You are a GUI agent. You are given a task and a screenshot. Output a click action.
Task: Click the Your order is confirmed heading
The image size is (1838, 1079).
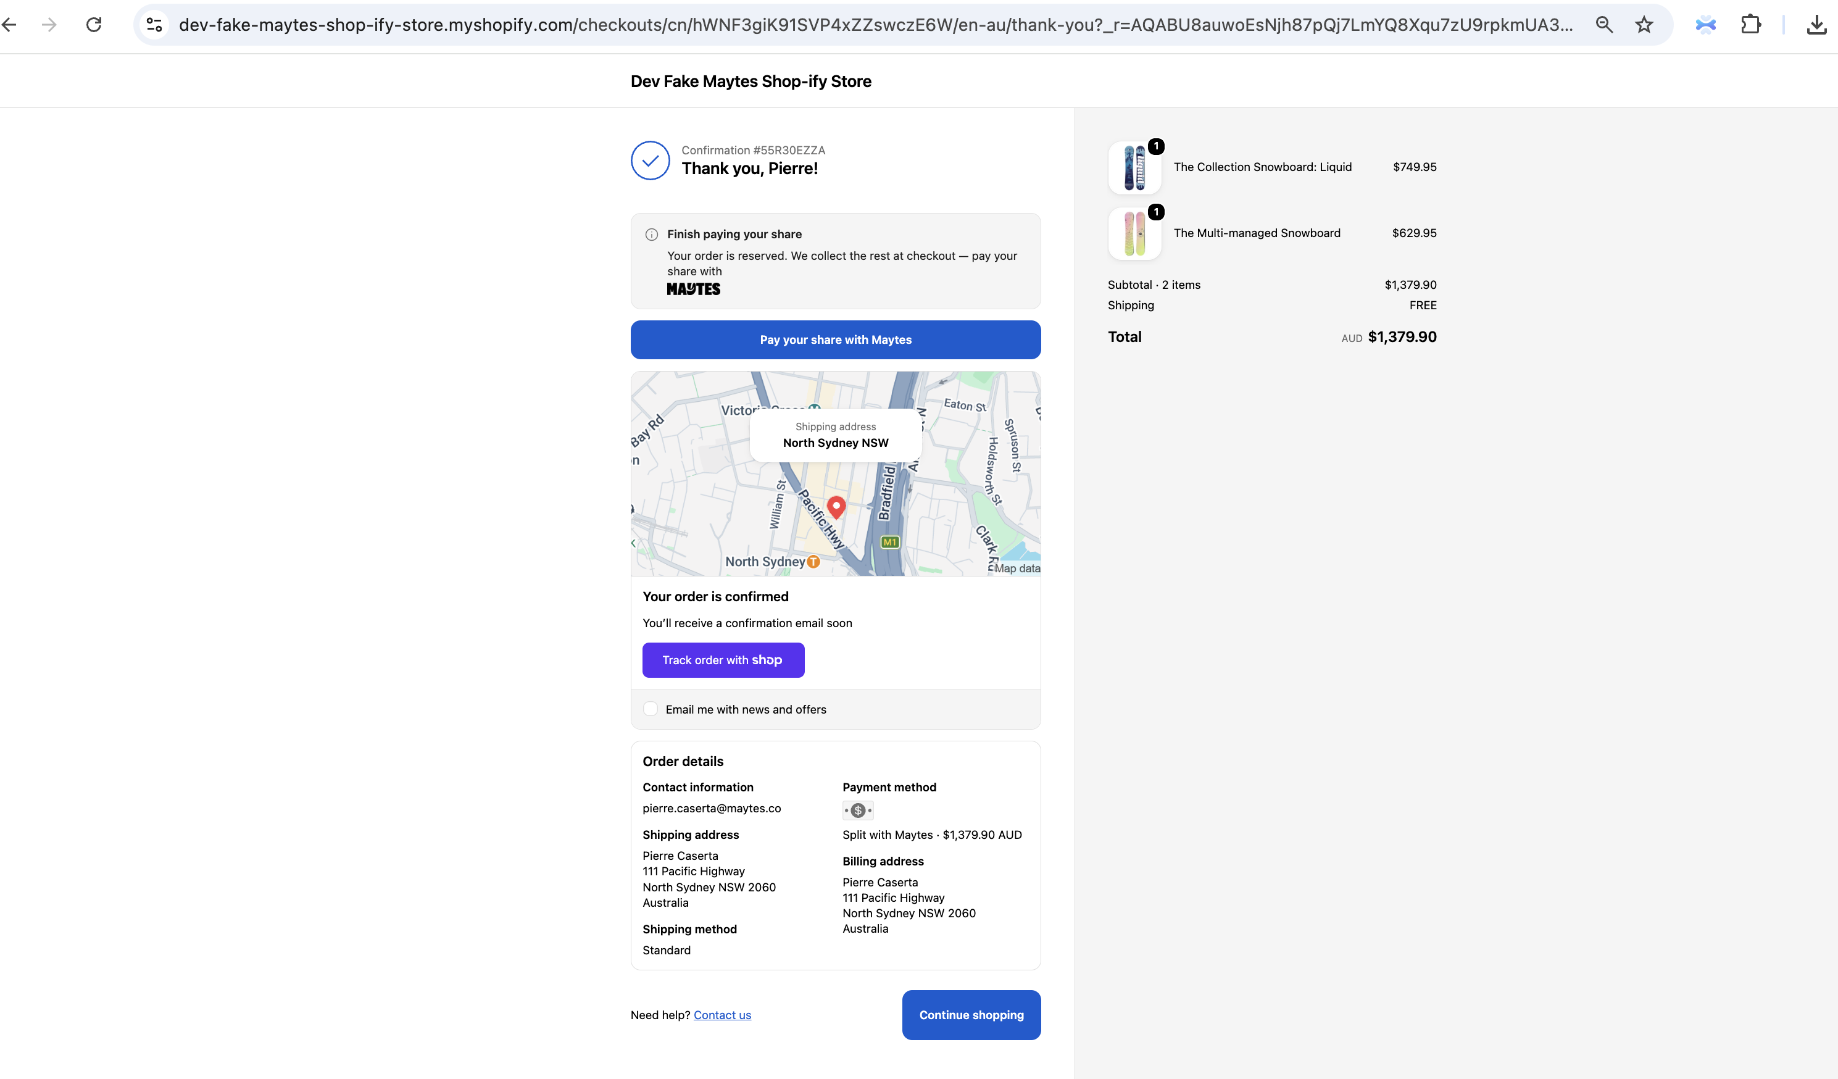tap(715, 597)
